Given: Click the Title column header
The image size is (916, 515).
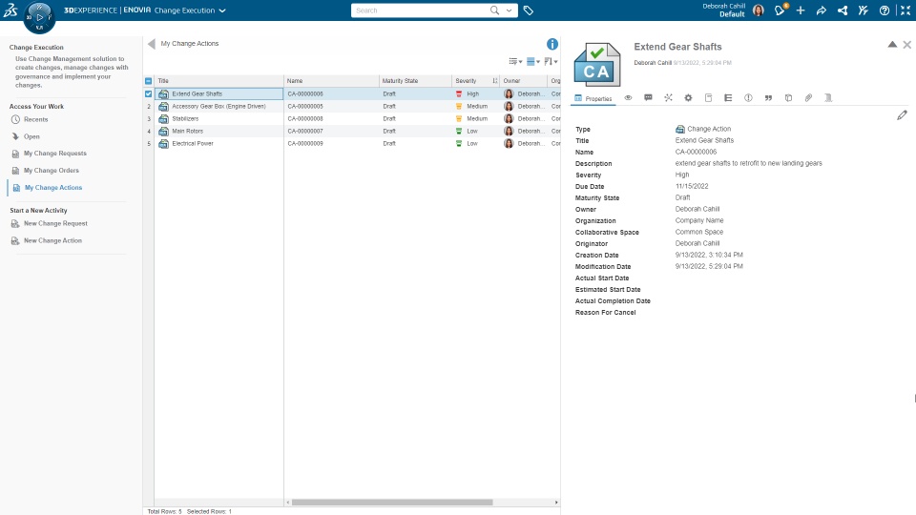Looking at the screenshot, I should tap(219, 80).
